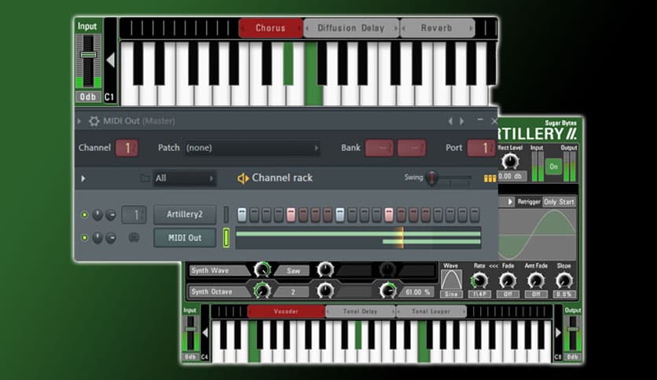Click the <<< button next to Rate
This screenshot has width=657, height=380.
coord(494,266)
